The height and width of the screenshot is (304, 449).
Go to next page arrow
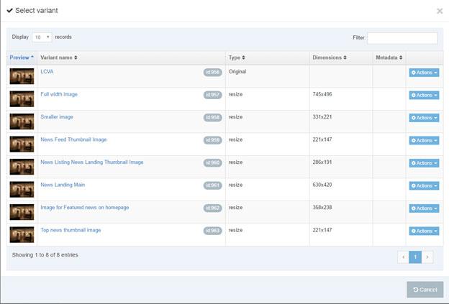pos(427,257)
